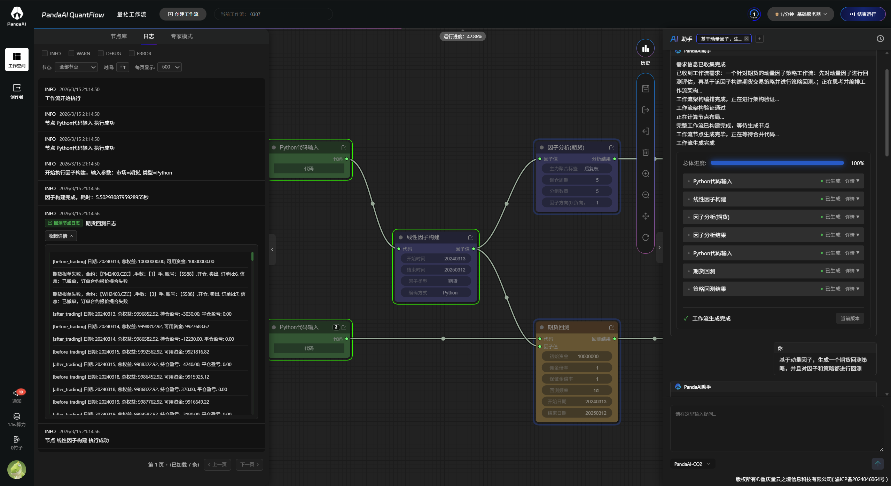Zoom in on the workflow canvas
891x486 pixels.
click(646, 173)
